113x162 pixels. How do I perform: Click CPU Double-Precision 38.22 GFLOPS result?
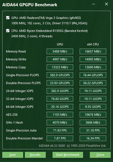(x=93, y=83)
